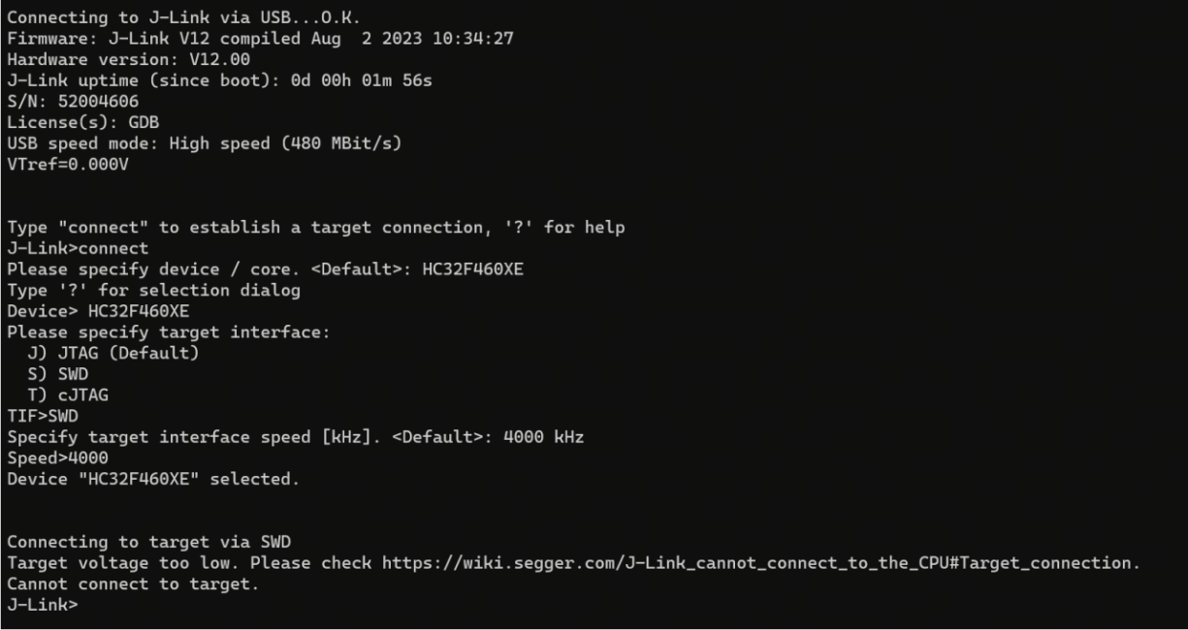This screenshot has width=1188, height=630.
Task: Click the "VTref=0.000V" reading
Action: pyautogui.click(x=68, y=165)
